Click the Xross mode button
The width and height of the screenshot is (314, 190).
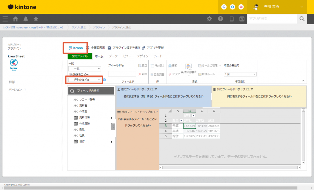point(76,48)
